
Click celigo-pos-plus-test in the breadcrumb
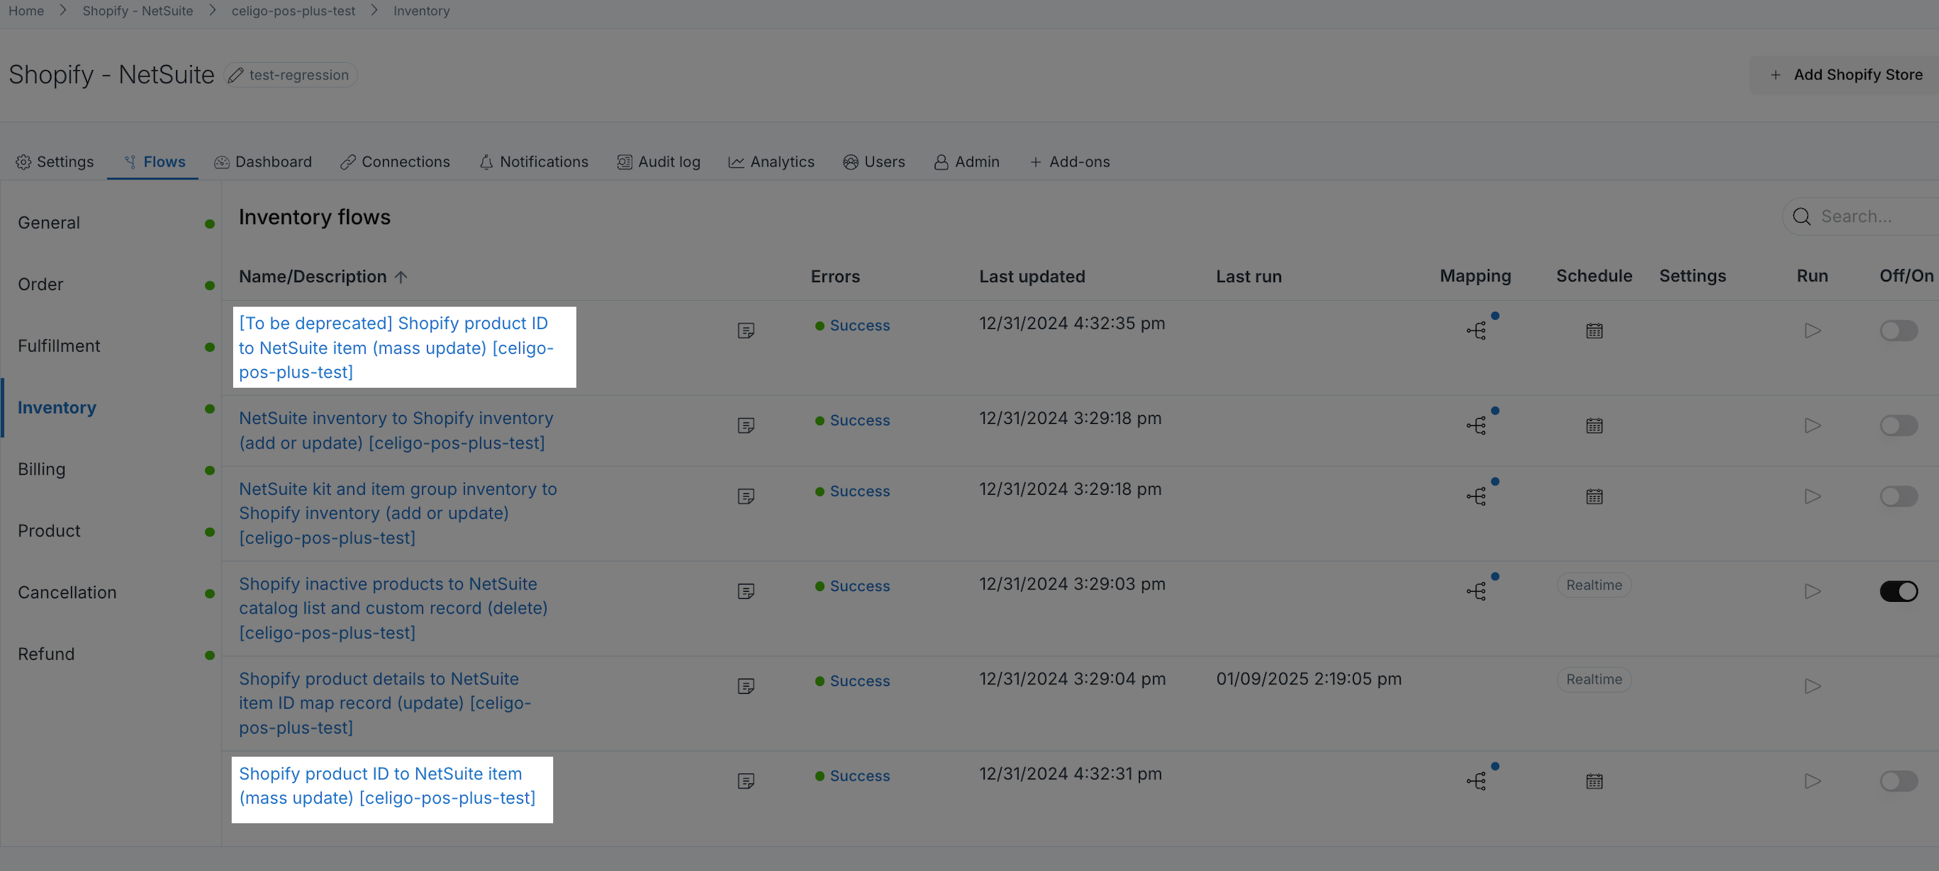293,11
